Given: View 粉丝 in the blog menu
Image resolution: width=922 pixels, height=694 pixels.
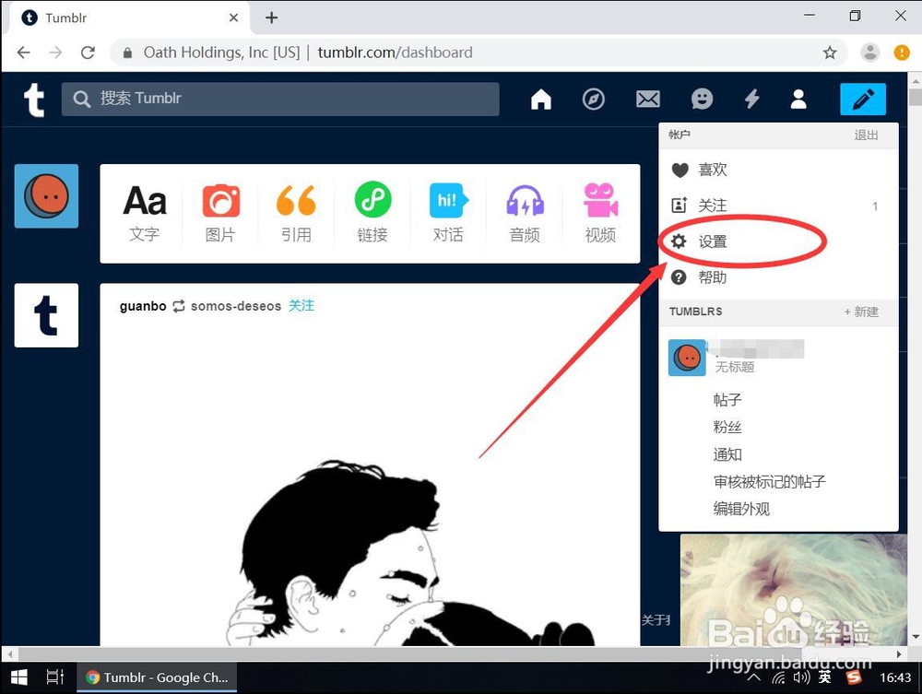Looking at the screenshot, I should point(727,427).
